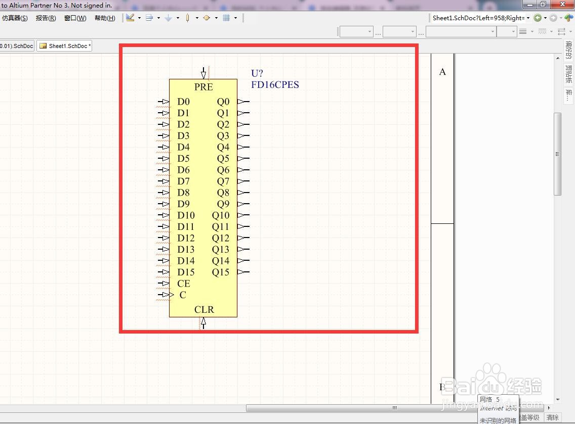575x424 pixels.
Task: Click the vertical scrollbar down arrow
Action: click(x=558, y=399)
